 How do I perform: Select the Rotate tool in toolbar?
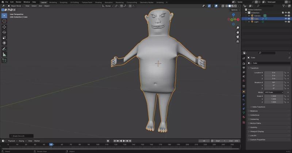pos(4,32)
